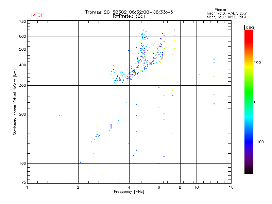Click x-axis tick label '2'
The height and width of the screenshot is (204, 272).
click(x=78, y=187)
